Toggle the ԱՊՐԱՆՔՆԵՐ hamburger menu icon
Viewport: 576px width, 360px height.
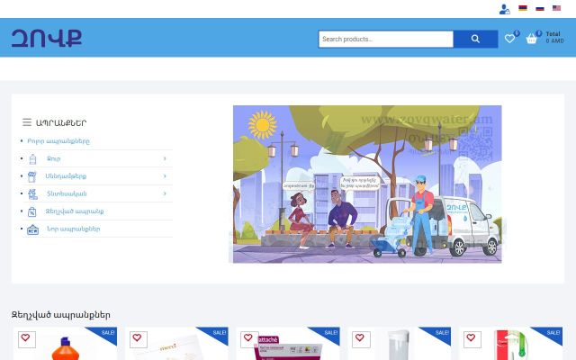(27, 122)
